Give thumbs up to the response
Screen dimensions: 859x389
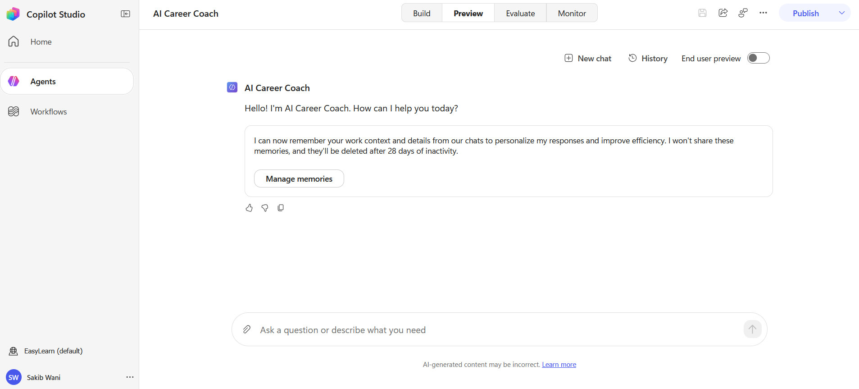click(249, 208)
